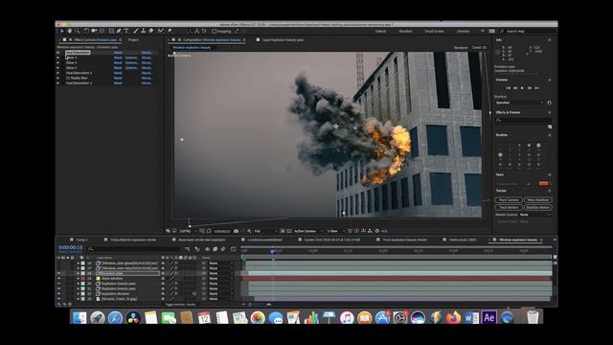Enable Motion Blur timeline switch
The width and height of the screenshot is (613, 345).
click(223, 249)
